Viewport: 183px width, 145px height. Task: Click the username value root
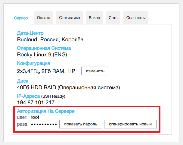(35, 117)
